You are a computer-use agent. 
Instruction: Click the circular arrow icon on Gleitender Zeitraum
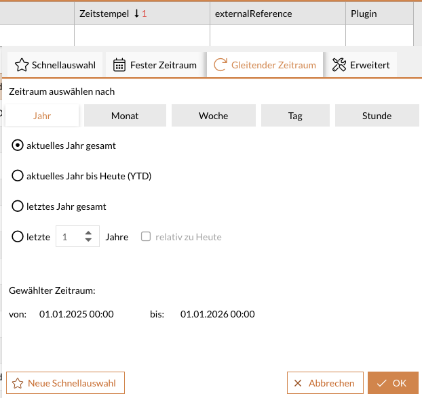220,65
